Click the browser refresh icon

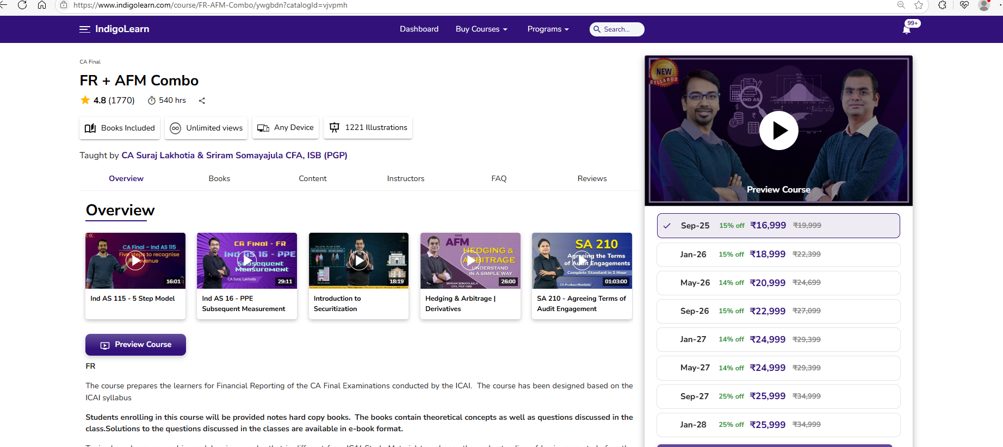click(22, 5)
